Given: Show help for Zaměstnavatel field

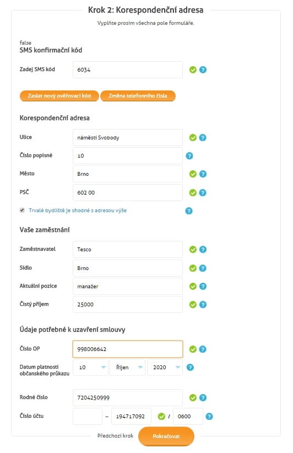Looking at the screenshot, I should click(203, 249).
